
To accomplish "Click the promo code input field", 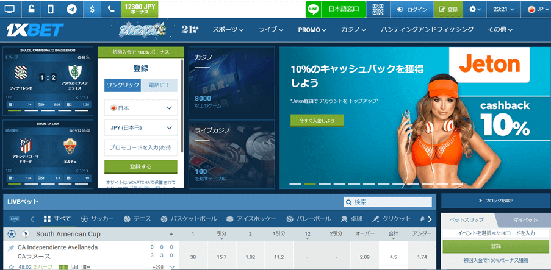I will pyautogui.click(x=141, y=148).
